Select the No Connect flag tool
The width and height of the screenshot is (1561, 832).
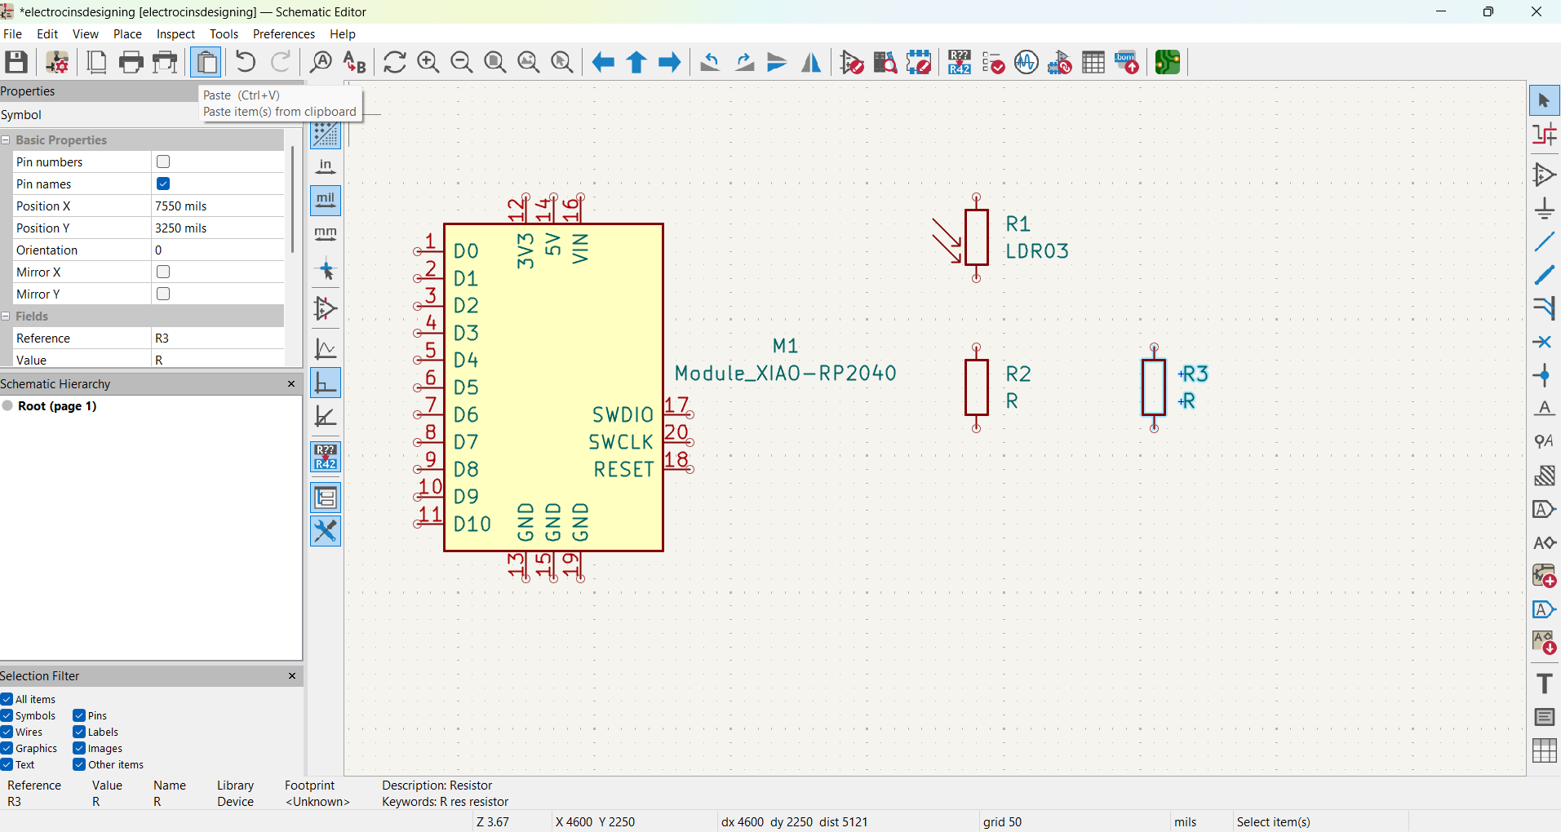pyautogui.click(x=1544, y=342)
